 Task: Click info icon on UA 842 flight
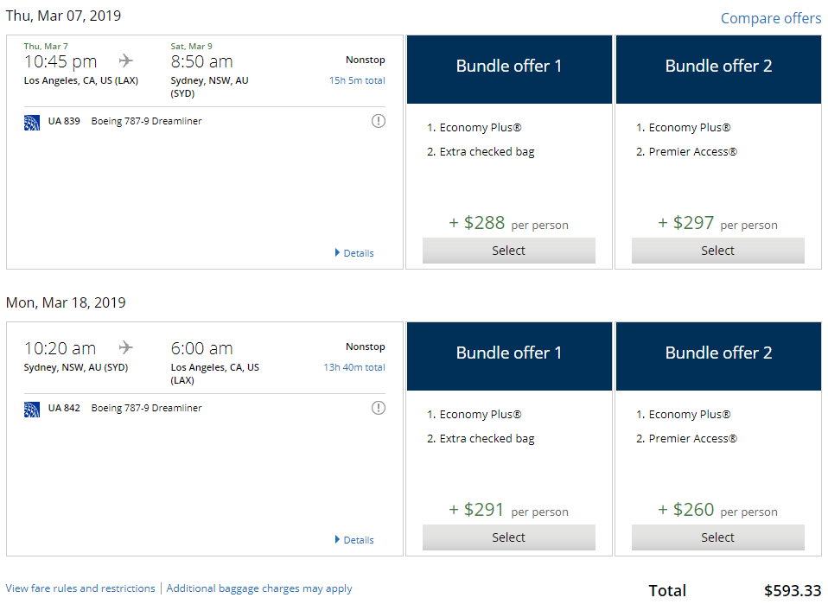(378, 408)
